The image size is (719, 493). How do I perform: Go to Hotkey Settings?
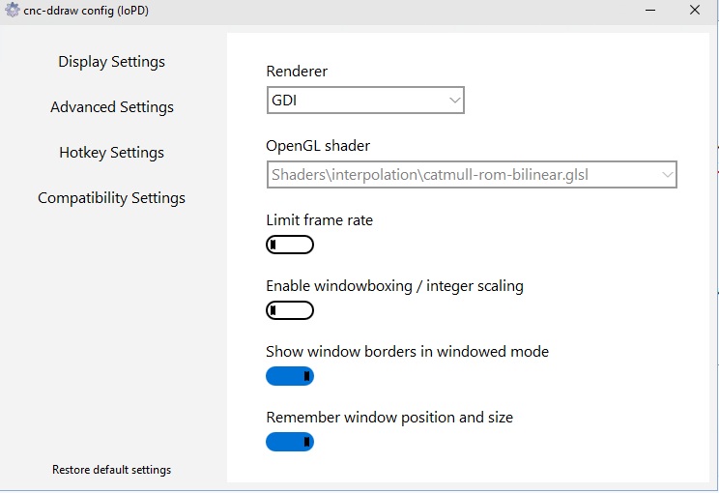click(112, 153)
